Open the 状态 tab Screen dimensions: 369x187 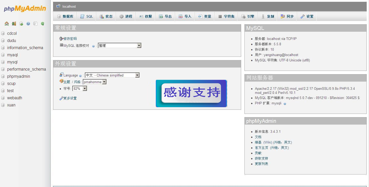coord(106,16)
